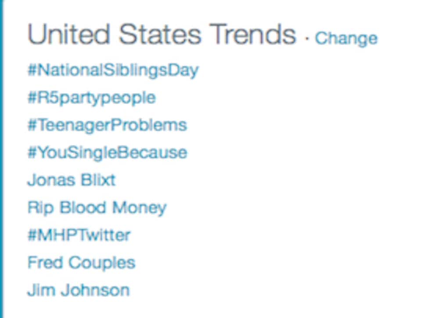The height and width of the screenshot is (318, 424).
Task: Browse the You Single Because hashtag
Action: [108, 153]
